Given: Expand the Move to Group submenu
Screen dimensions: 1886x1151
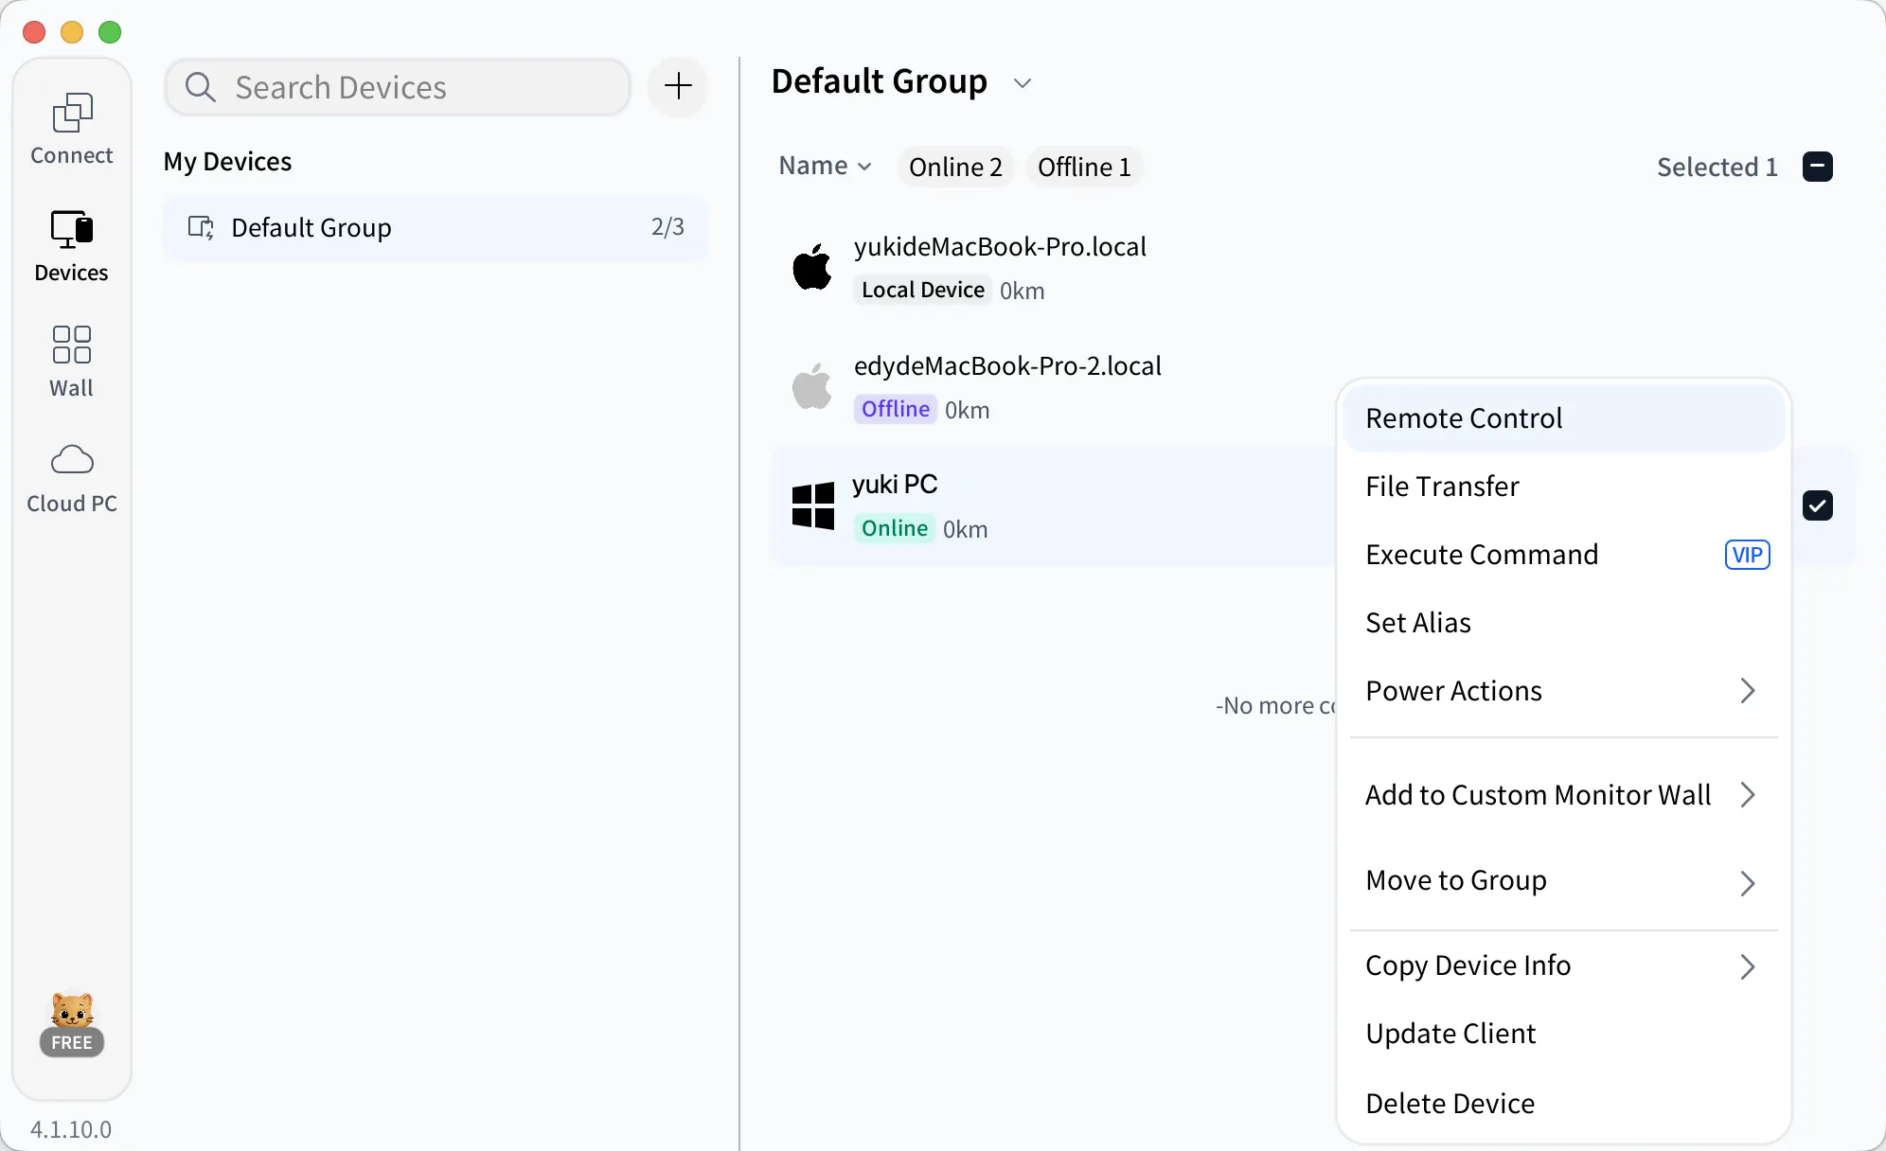Looking at the screenshot, I should (1748, 883).
